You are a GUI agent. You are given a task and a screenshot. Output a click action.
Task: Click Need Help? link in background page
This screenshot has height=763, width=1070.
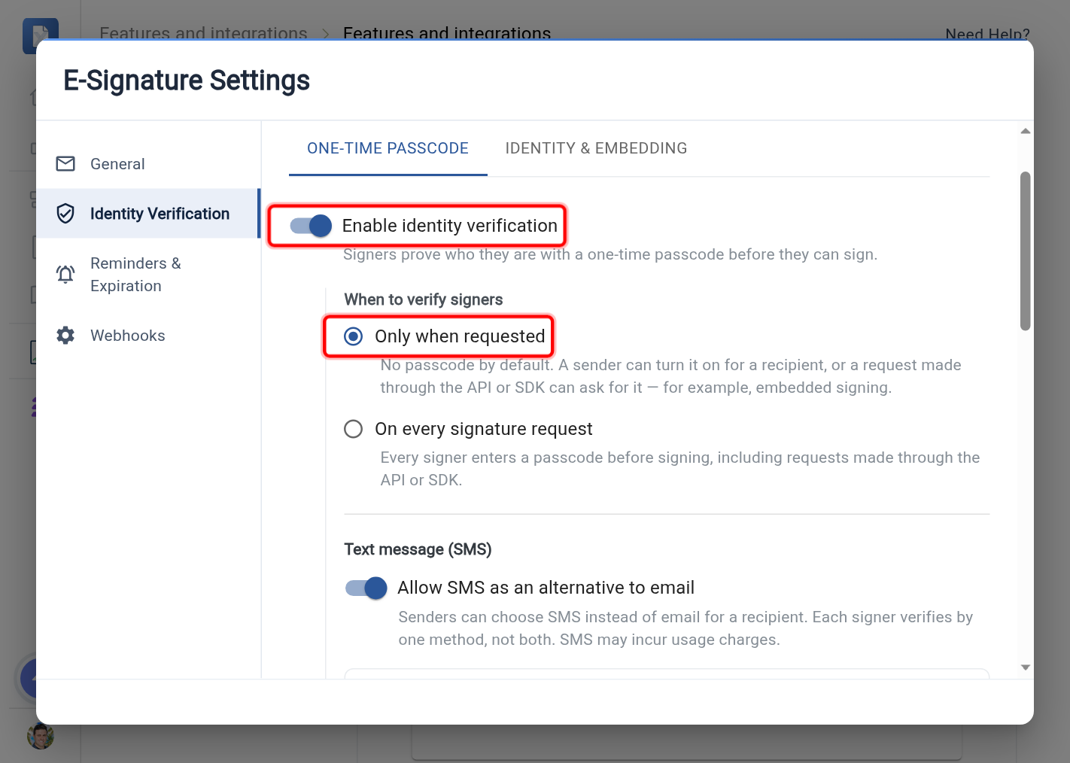tap(987, 34)
